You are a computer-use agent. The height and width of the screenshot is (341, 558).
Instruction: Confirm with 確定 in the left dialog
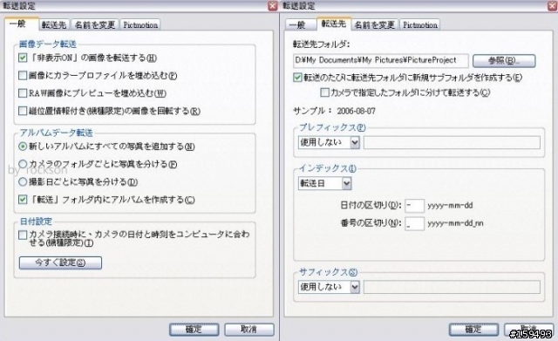pos(194,330)
